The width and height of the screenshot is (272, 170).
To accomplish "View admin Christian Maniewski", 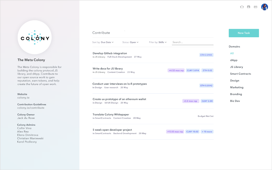I will (30, 138).
